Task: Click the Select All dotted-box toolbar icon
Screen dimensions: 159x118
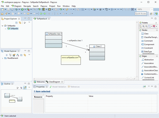Action: coord(83,10)
